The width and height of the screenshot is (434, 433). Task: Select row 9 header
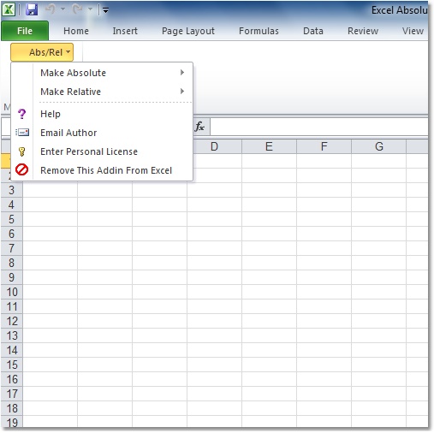[x=11, y=277]
